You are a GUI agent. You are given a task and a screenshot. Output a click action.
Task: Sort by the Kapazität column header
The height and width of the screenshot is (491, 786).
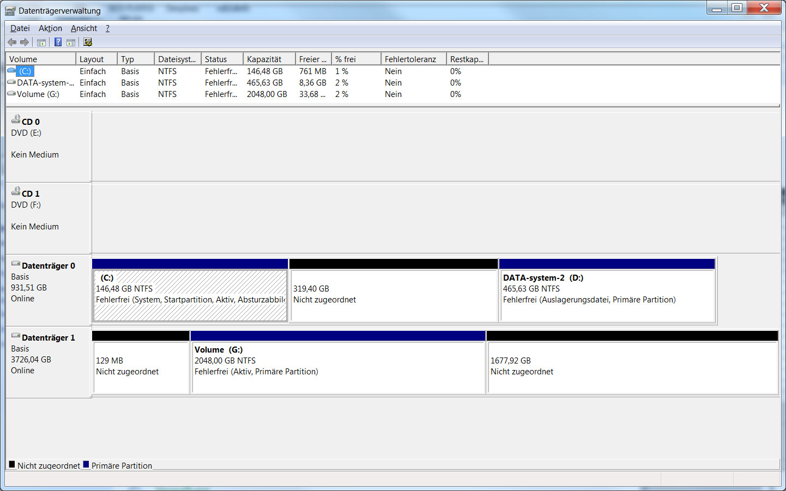[269, 59]
